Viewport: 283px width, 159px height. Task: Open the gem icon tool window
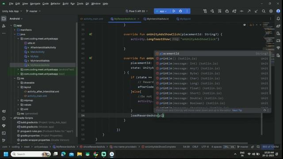pos(4,125)
